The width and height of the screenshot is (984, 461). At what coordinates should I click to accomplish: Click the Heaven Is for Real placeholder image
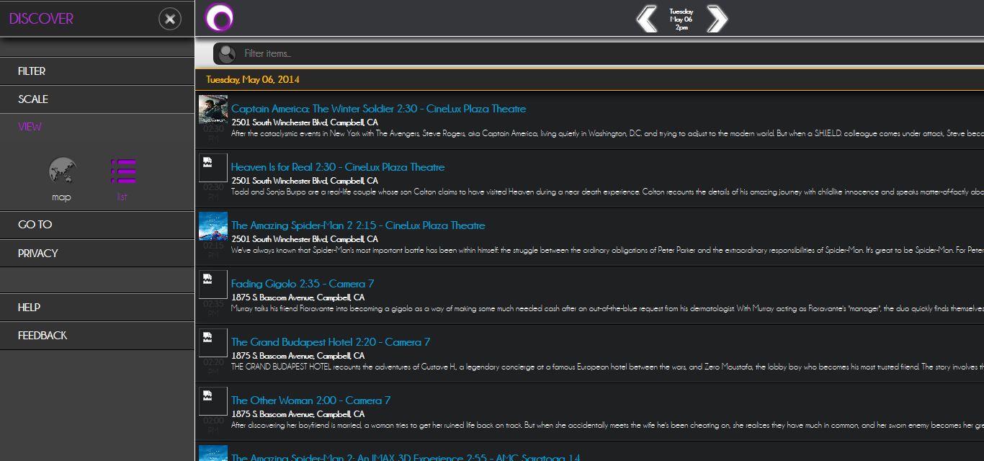coord(213,167)
